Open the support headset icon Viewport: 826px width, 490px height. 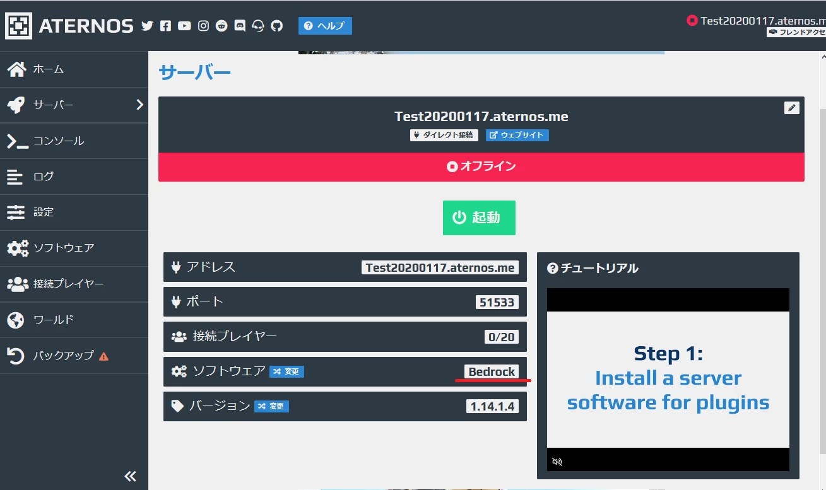coord(258,26)
